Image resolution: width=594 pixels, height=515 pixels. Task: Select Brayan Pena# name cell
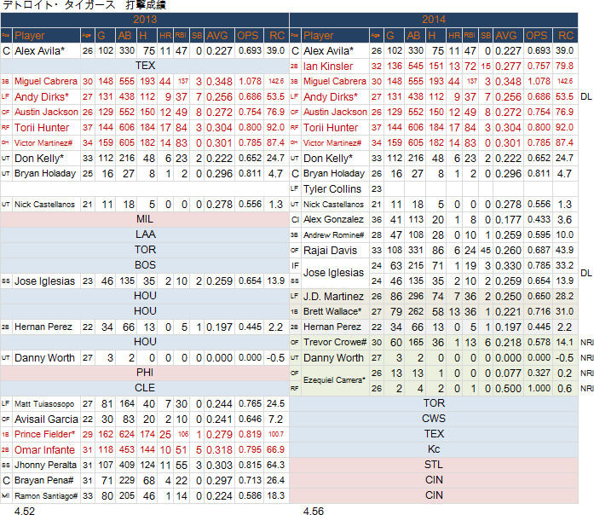point(46,481)
